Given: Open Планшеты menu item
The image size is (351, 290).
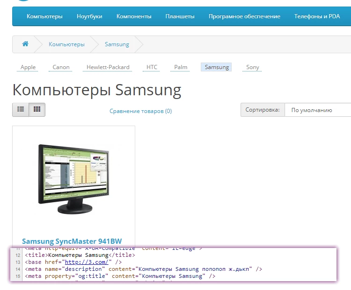Looking at the screenshot, I should [x=180, y=16].
